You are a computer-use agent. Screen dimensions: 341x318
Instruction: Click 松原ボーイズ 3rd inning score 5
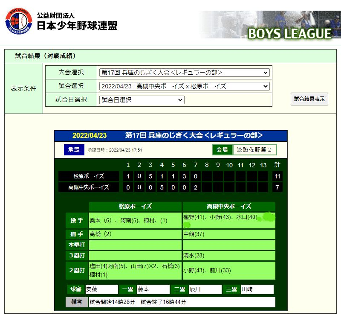(150, 176)
